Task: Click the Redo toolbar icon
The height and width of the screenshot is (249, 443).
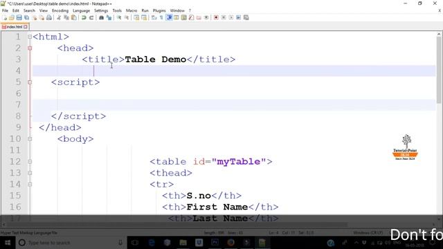Action: click(x=91, y=17)
